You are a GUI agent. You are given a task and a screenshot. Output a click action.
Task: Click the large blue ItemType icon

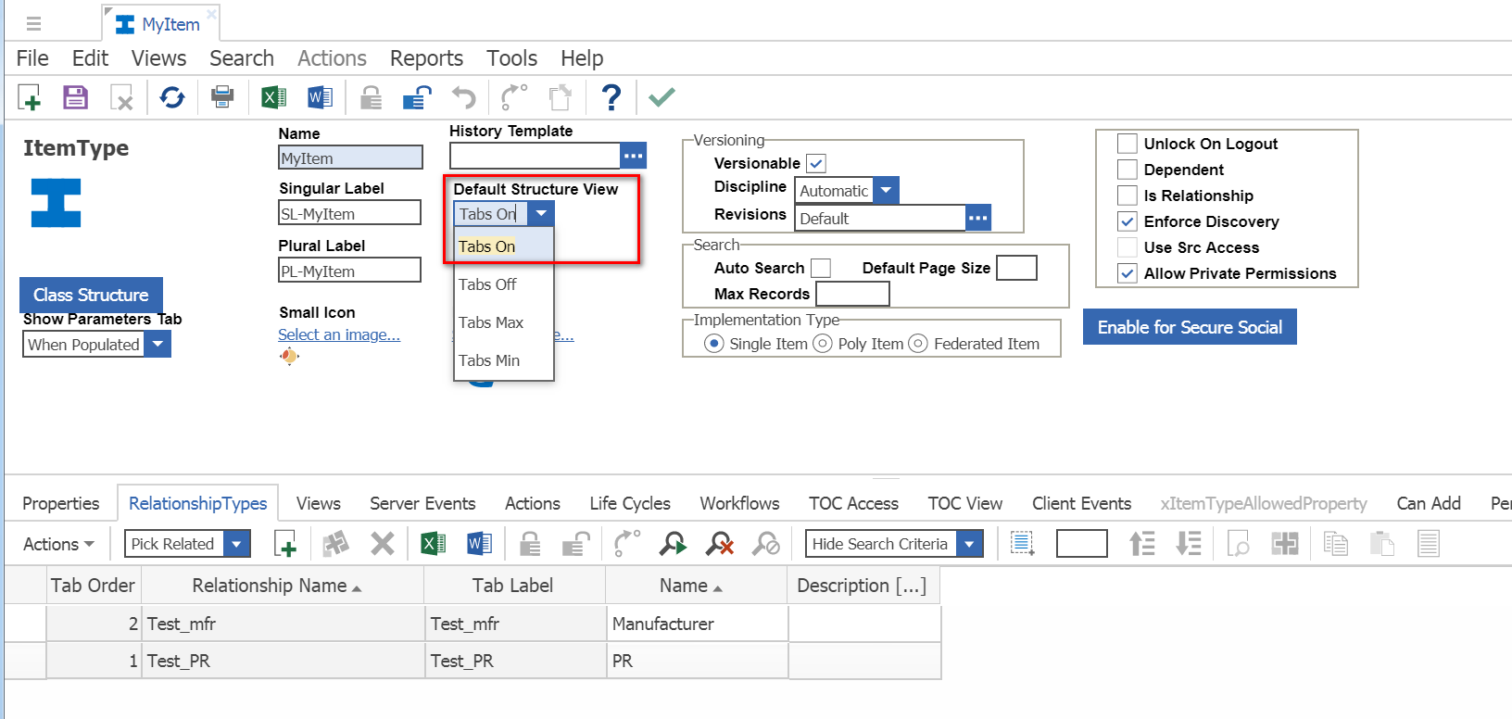point(56,203)
